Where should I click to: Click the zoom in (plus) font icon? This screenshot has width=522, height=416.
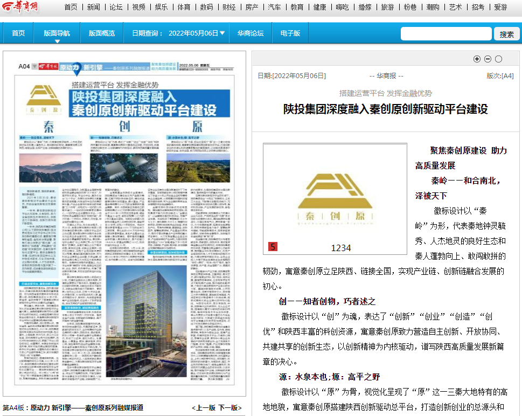[x=477, y=59]
